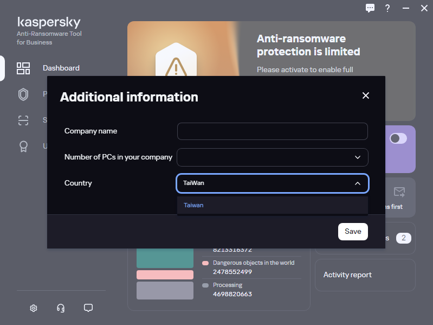433x325 pixels.
Task: Click the Processing legend label
Action: (228, 285)
